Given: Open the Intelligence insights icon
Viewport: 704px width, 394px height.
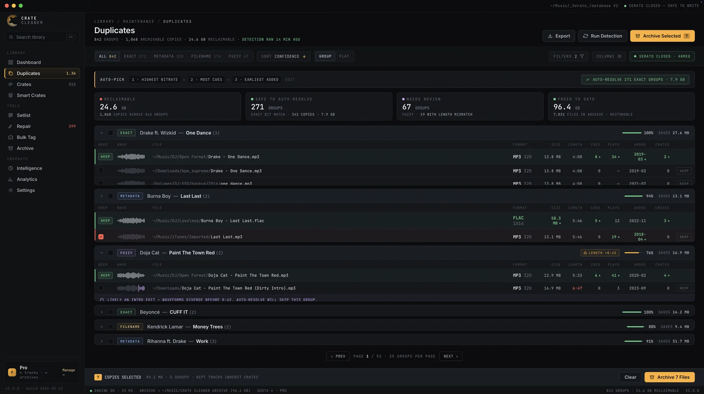Looking at the screenshot, I should 11,168.
